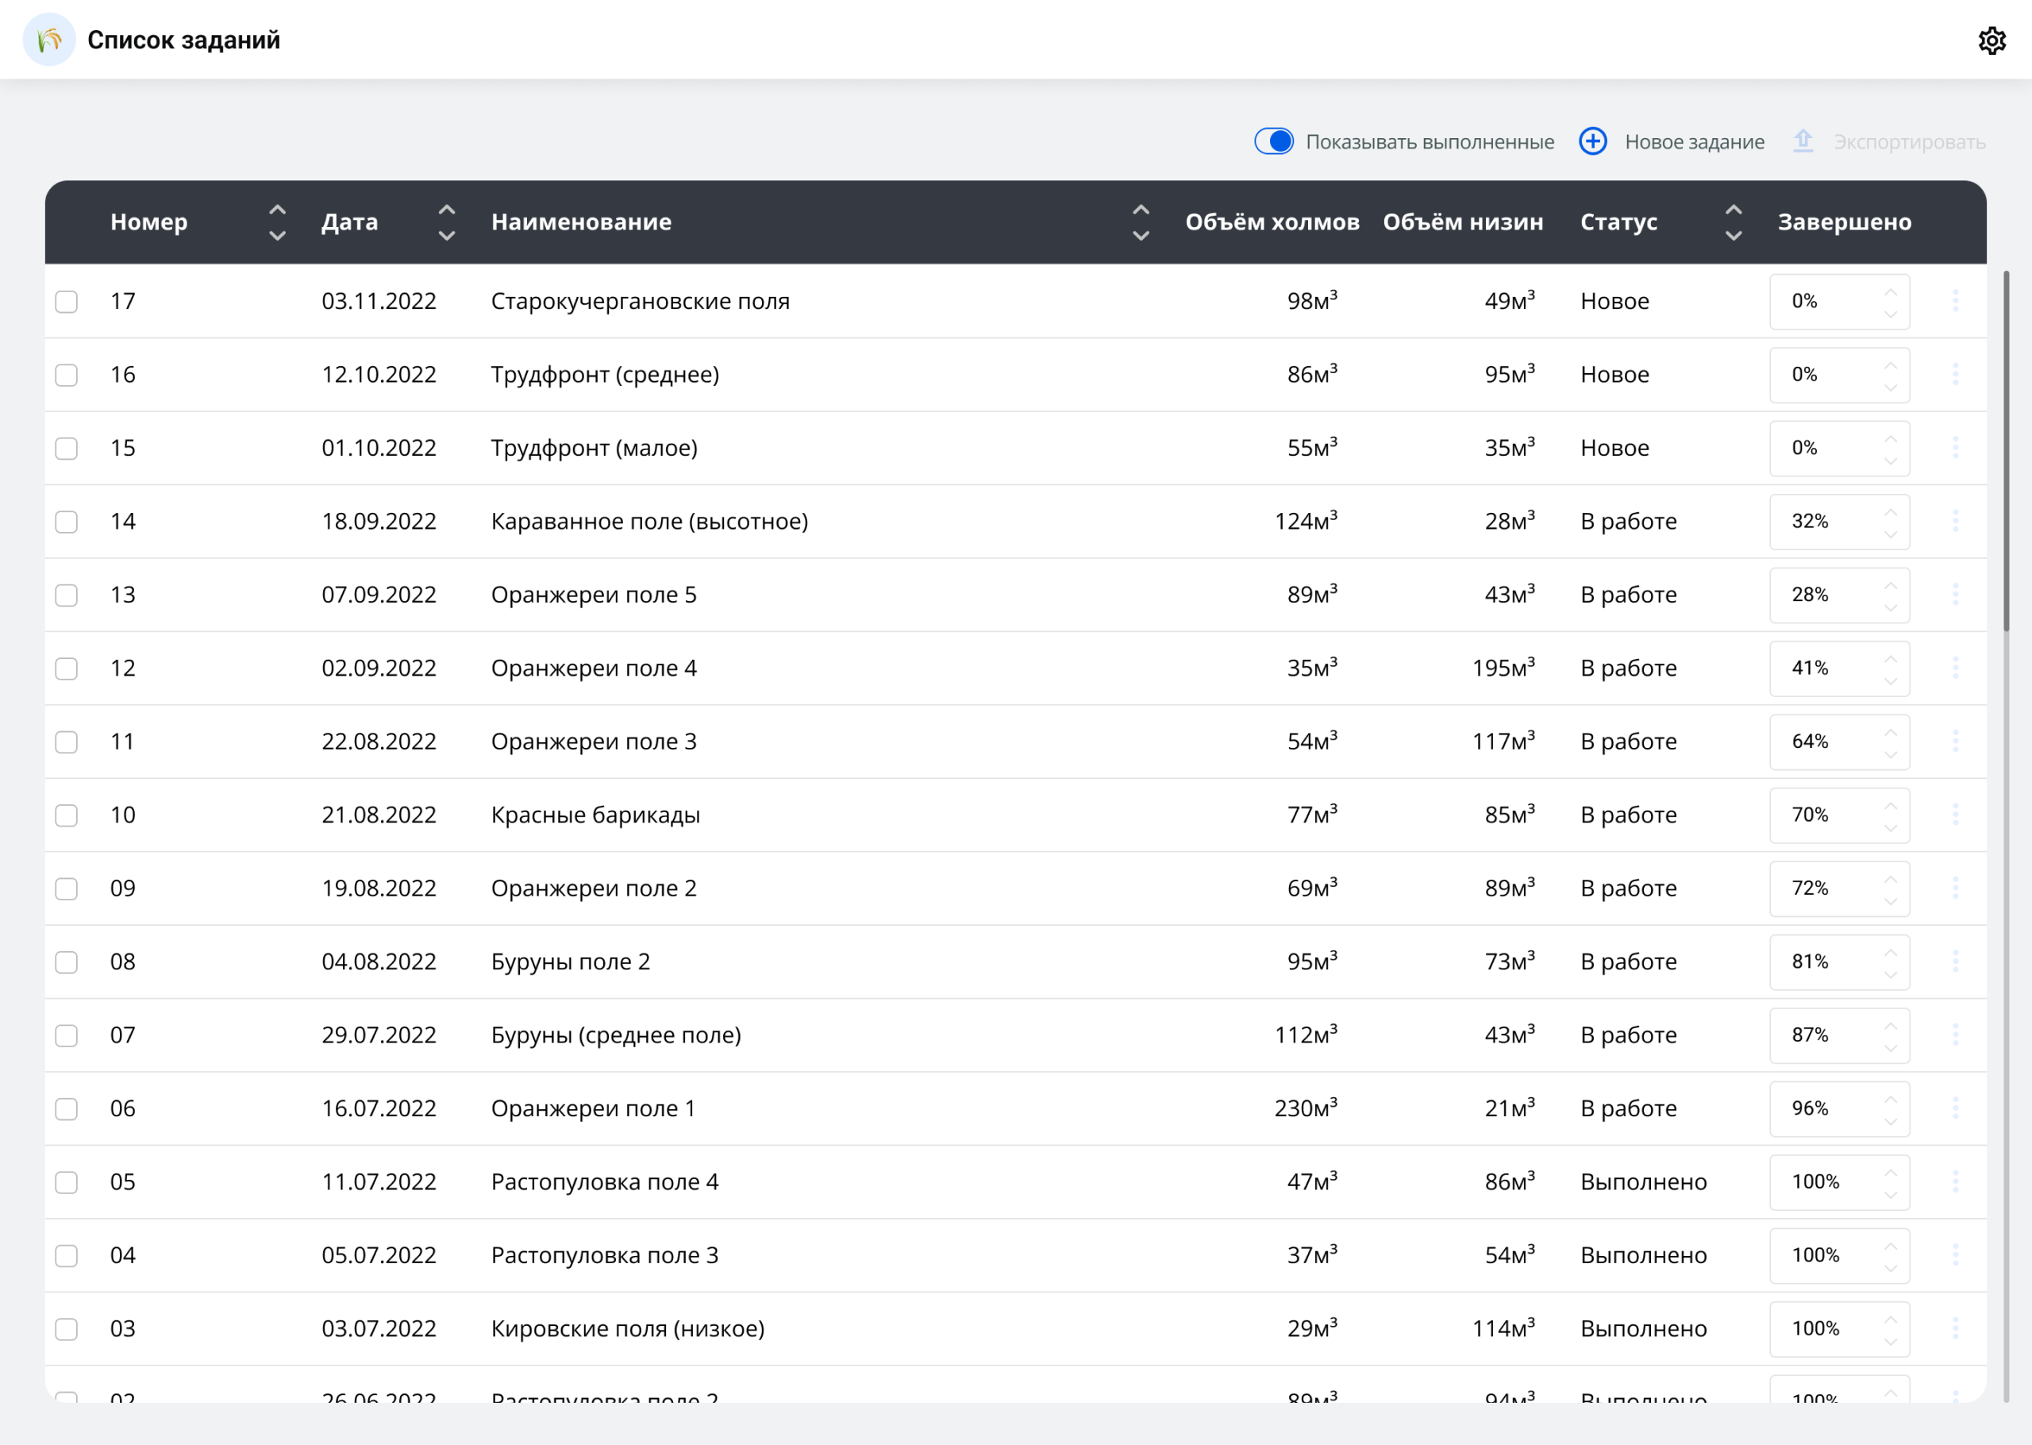Click the Завершено column header
The width and height of the screenshot is (2032, 1445).
(x=1843, y=222)
